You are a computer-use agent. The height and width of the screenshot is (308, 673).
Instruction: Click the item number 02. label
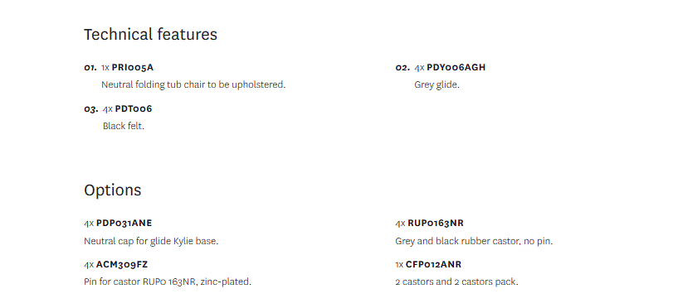point(402,68)
